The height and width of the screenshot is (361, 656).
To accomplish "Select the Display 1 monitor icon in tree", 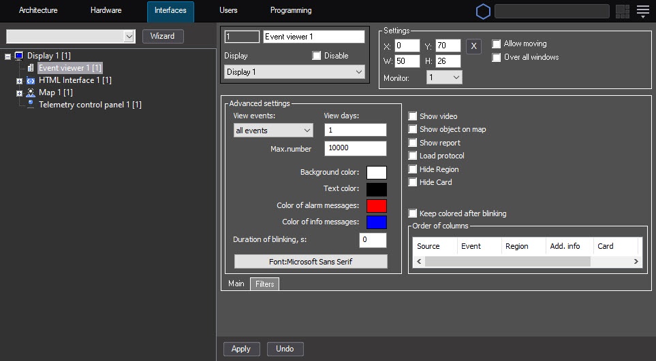I will pyautogui.click(x=18, y=56).
